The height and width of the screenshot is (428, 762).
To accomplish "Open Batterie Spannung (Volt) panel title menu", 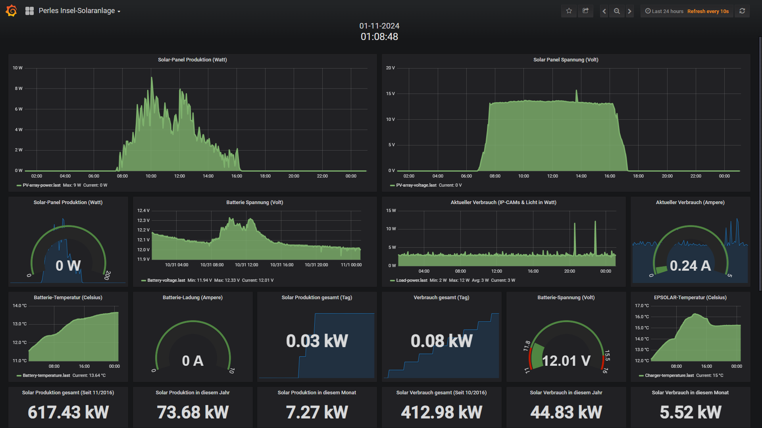I will tap(254, 203).
